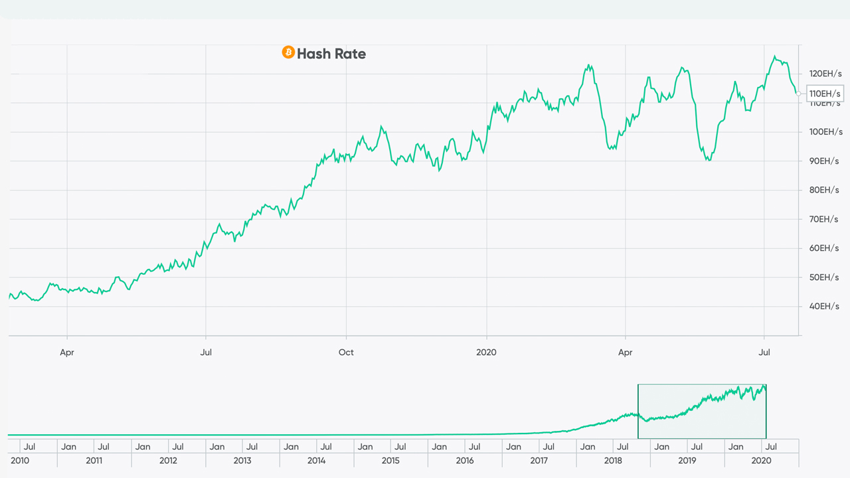Viewport: 850px width, 478px height.
Task: Click the navigator's right range handle
Action: (x=766, y=411)
